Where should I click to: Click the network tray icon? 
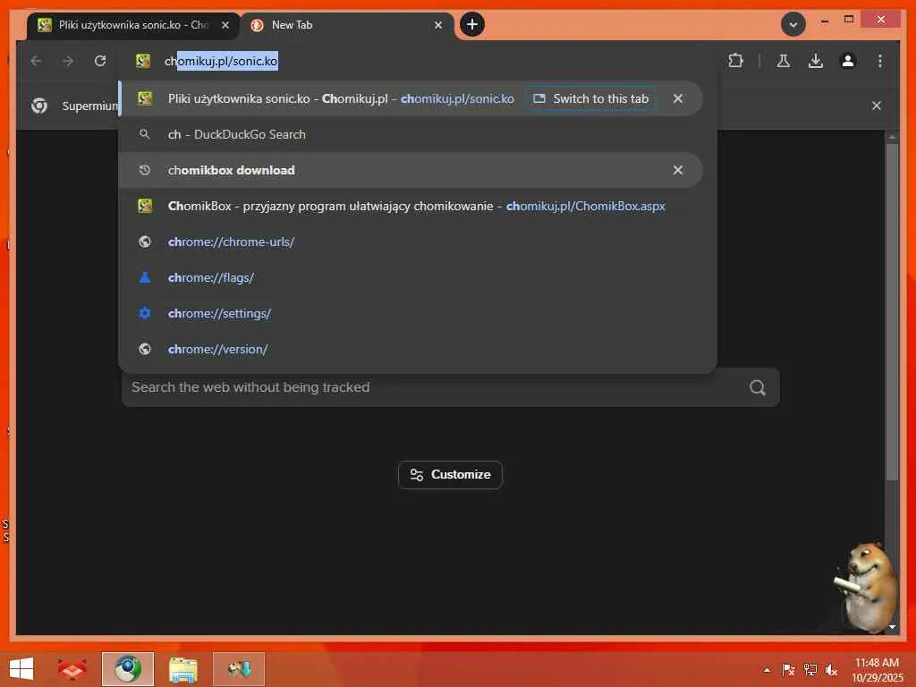(810, 670)
